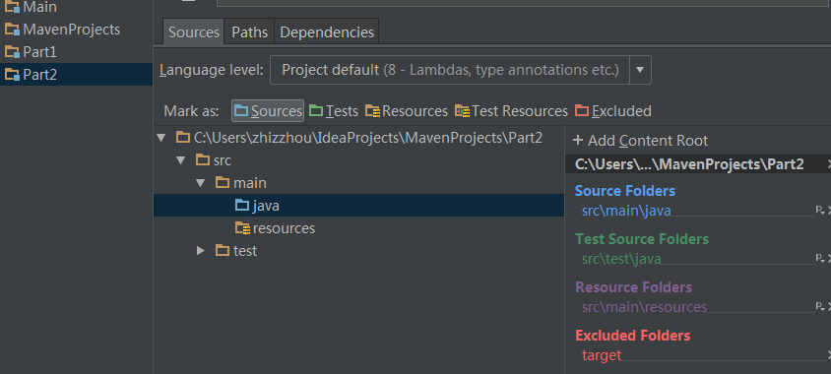Screen dimensions: 831x374
Task: Mark folder as Resources
Action: pyautogui.click(x=407, y=111)
